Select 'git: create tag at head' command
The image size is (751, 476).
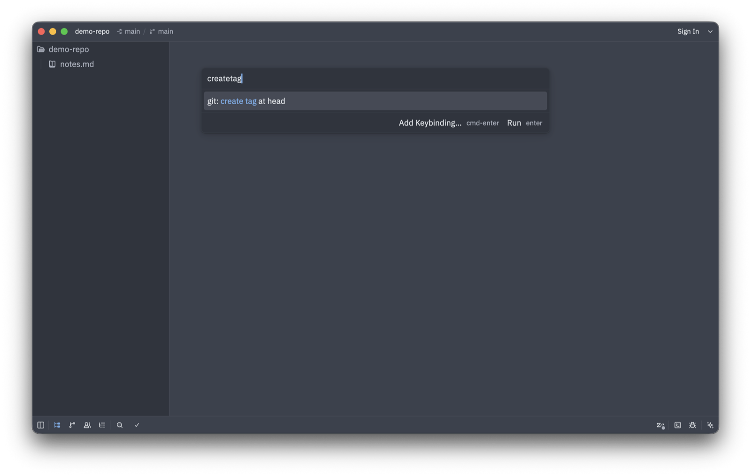[x=375, y=101]
